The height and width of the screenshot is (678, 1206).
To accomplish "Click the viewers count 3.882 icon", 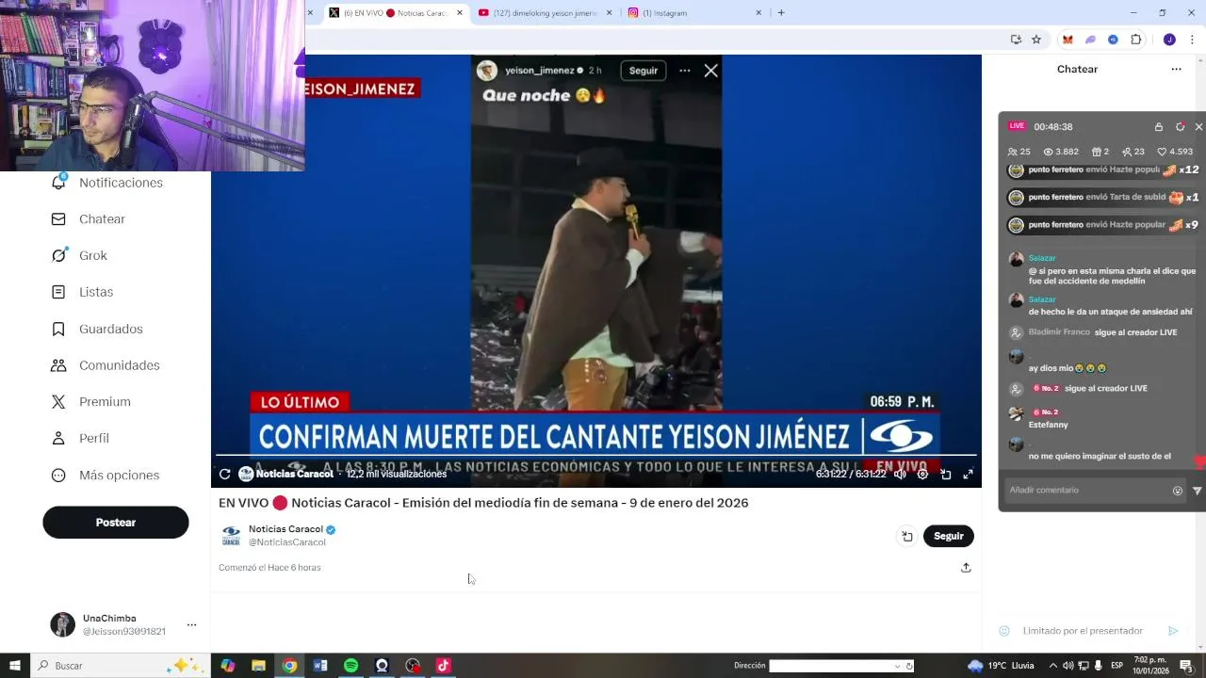I will coord(1048,152).
